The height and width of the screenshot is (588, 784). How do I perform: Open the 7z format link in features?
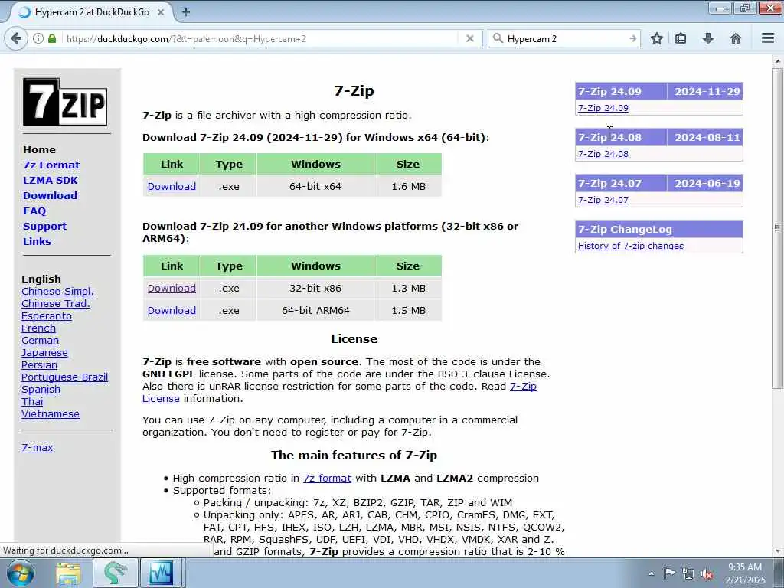327,479
